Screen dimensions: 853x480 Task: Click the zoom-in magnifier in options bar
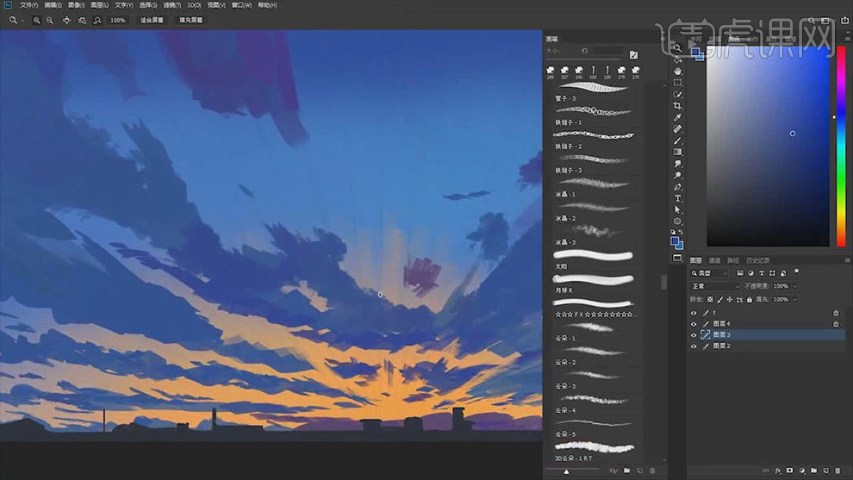coord(36,20)
